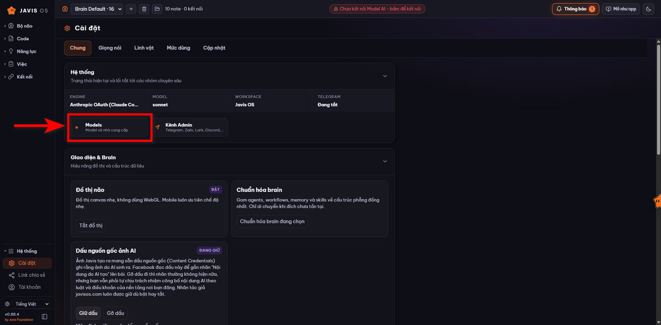661x325 pixels.
Task: Click the Link chia sẻ share icon
Action: [x=12, y=275]
